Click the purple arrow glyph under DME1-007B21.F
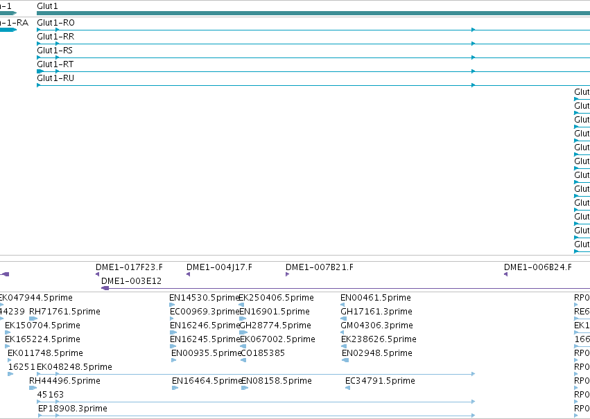590x419 pixels. click(x=288, y=274)
